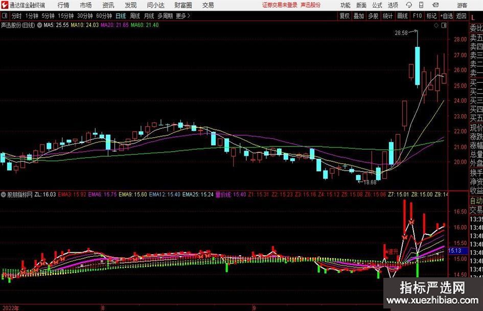
Task: Toggle the left panel icon in period bar
Action: pyautogui.click(x=5, y=16)
